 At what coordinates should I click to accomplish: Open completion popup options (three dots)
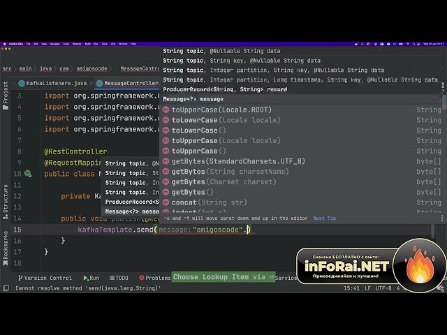442,218
